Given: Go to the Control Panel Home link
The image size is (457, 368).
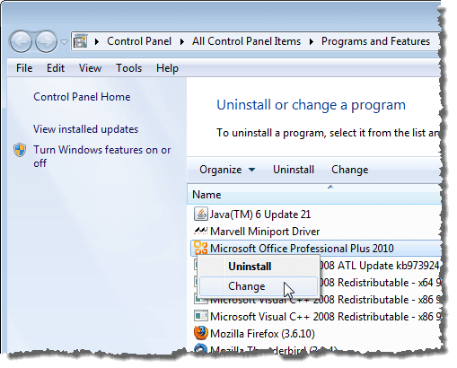Looking at the screenshot, I should click(x=82, y=97).
